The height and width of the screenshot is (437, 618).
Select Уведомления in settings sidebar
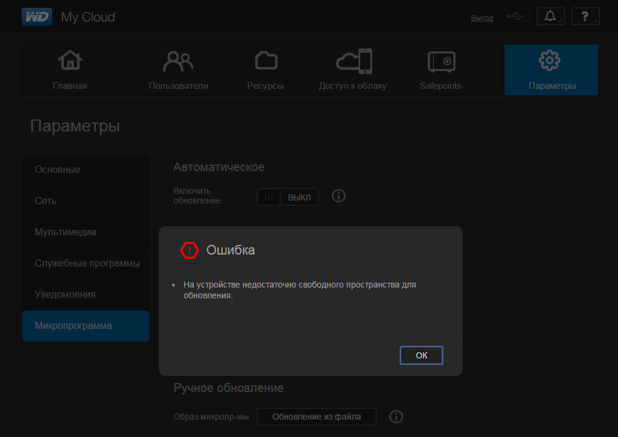coord(86,294)
